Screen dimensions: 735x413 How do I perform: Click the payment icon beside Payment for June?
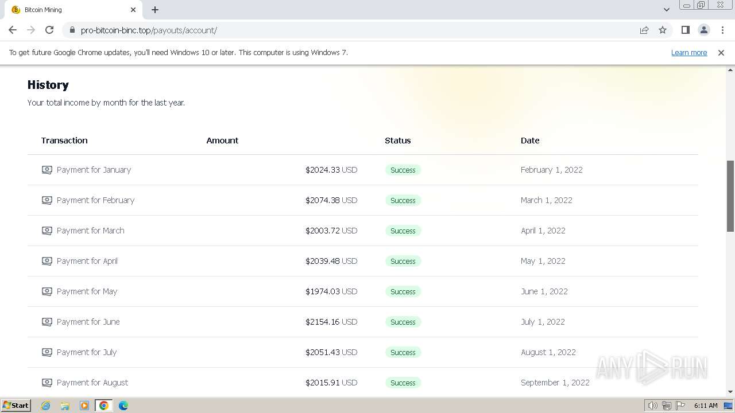(47, 322)
